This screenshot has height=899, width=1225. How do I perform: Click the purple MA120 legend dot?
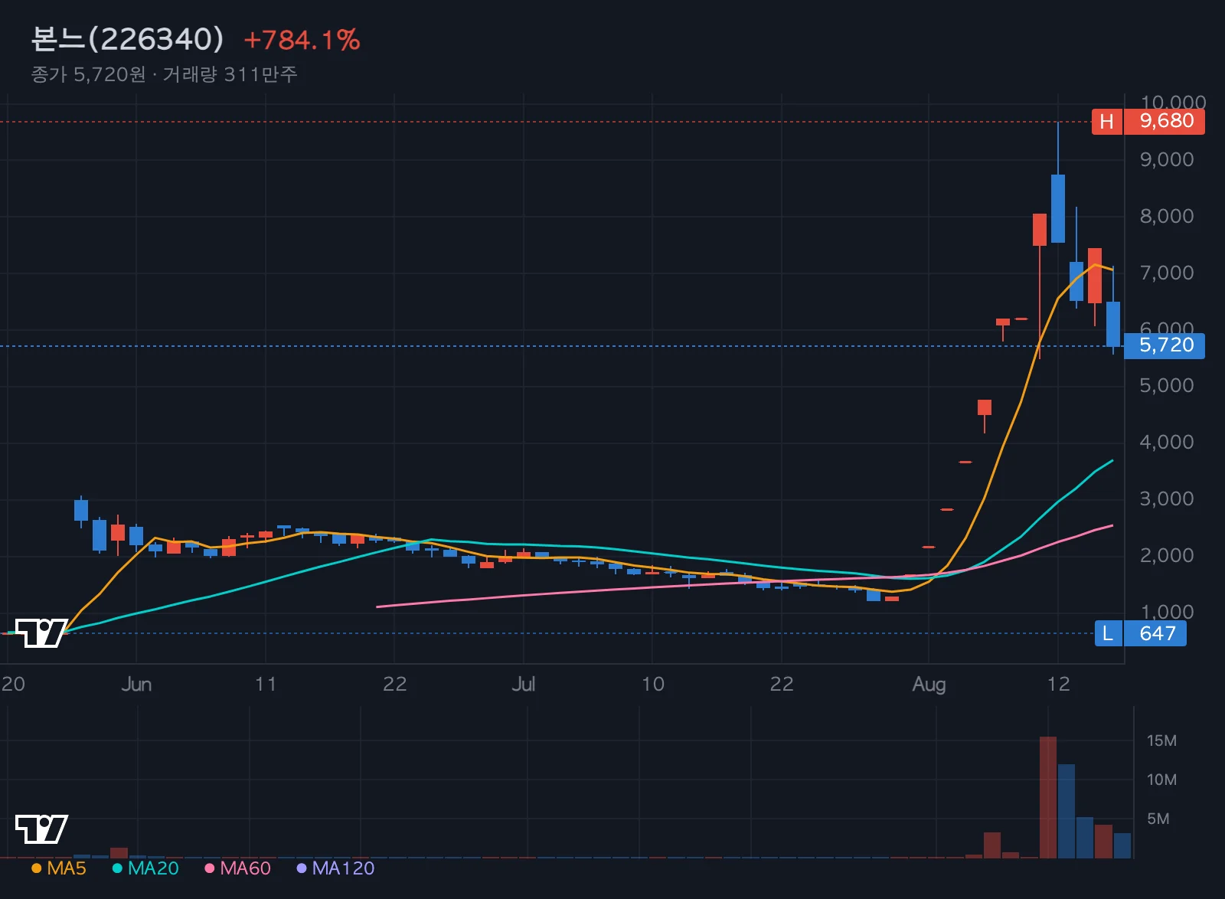click(302, 868)
